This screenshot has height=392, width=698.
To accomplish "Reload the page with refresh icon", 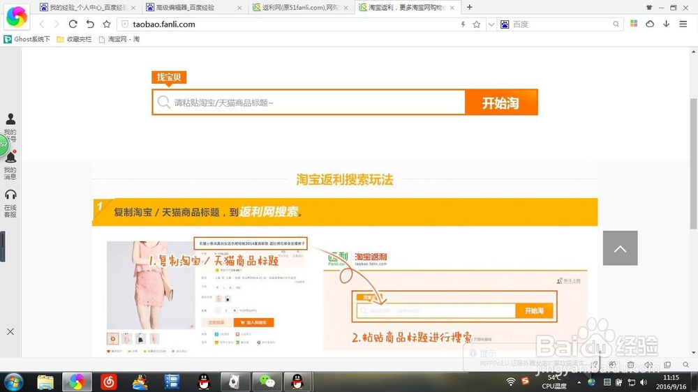I will 73,24.
